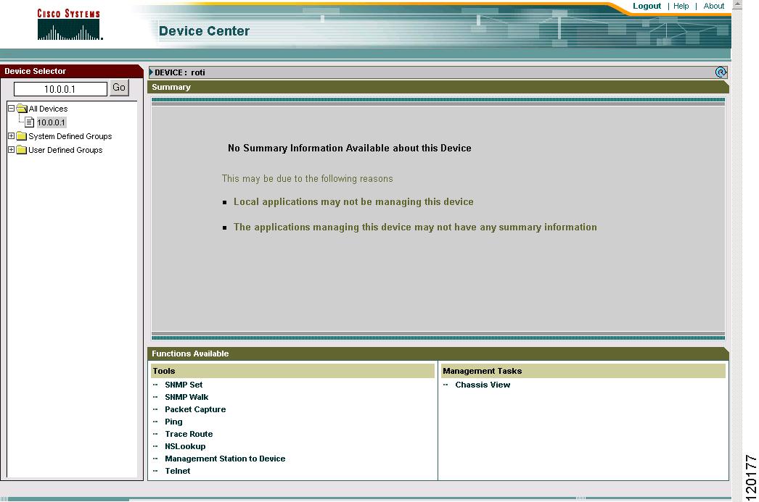The height and width of the screenshot is (502, 759).
Task: Launch the Packet Capture tool
Action: [195, 409]
